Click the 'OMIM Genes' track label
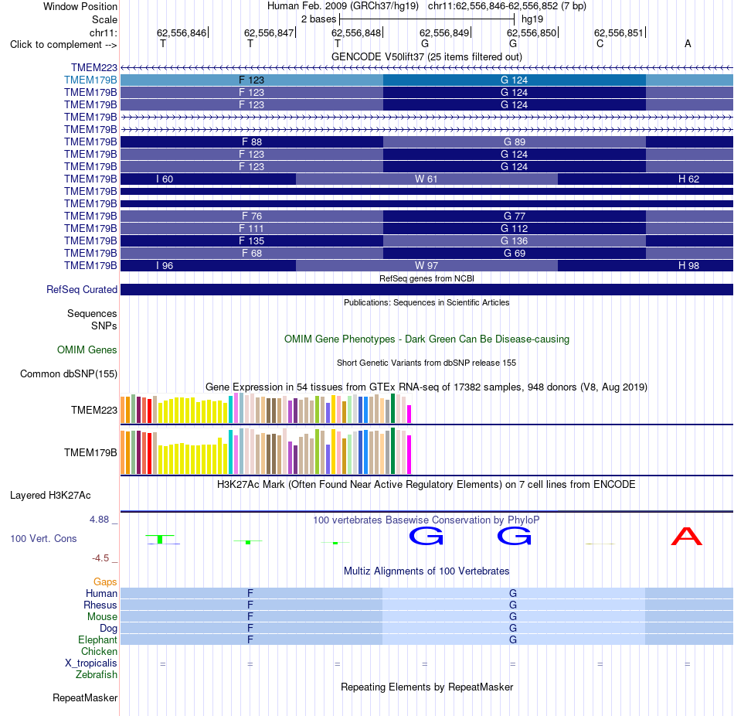 coord(87,350)
